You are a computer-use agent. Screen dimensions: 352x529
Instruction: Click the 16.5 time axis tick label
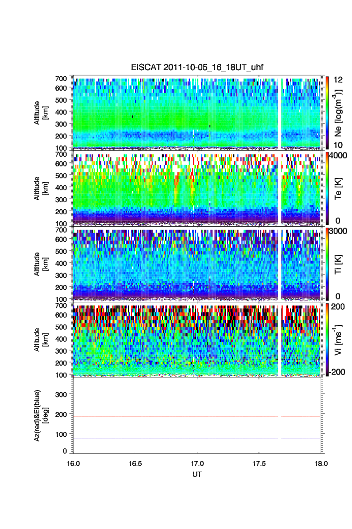point(135,463)
